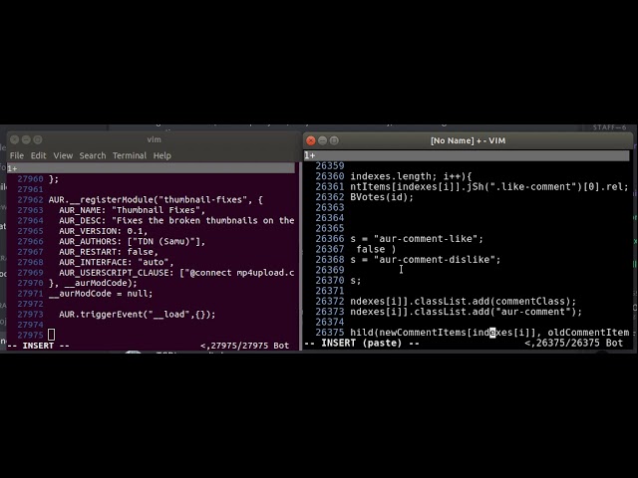Click 's = "aur-comment-like";' line

417,239
